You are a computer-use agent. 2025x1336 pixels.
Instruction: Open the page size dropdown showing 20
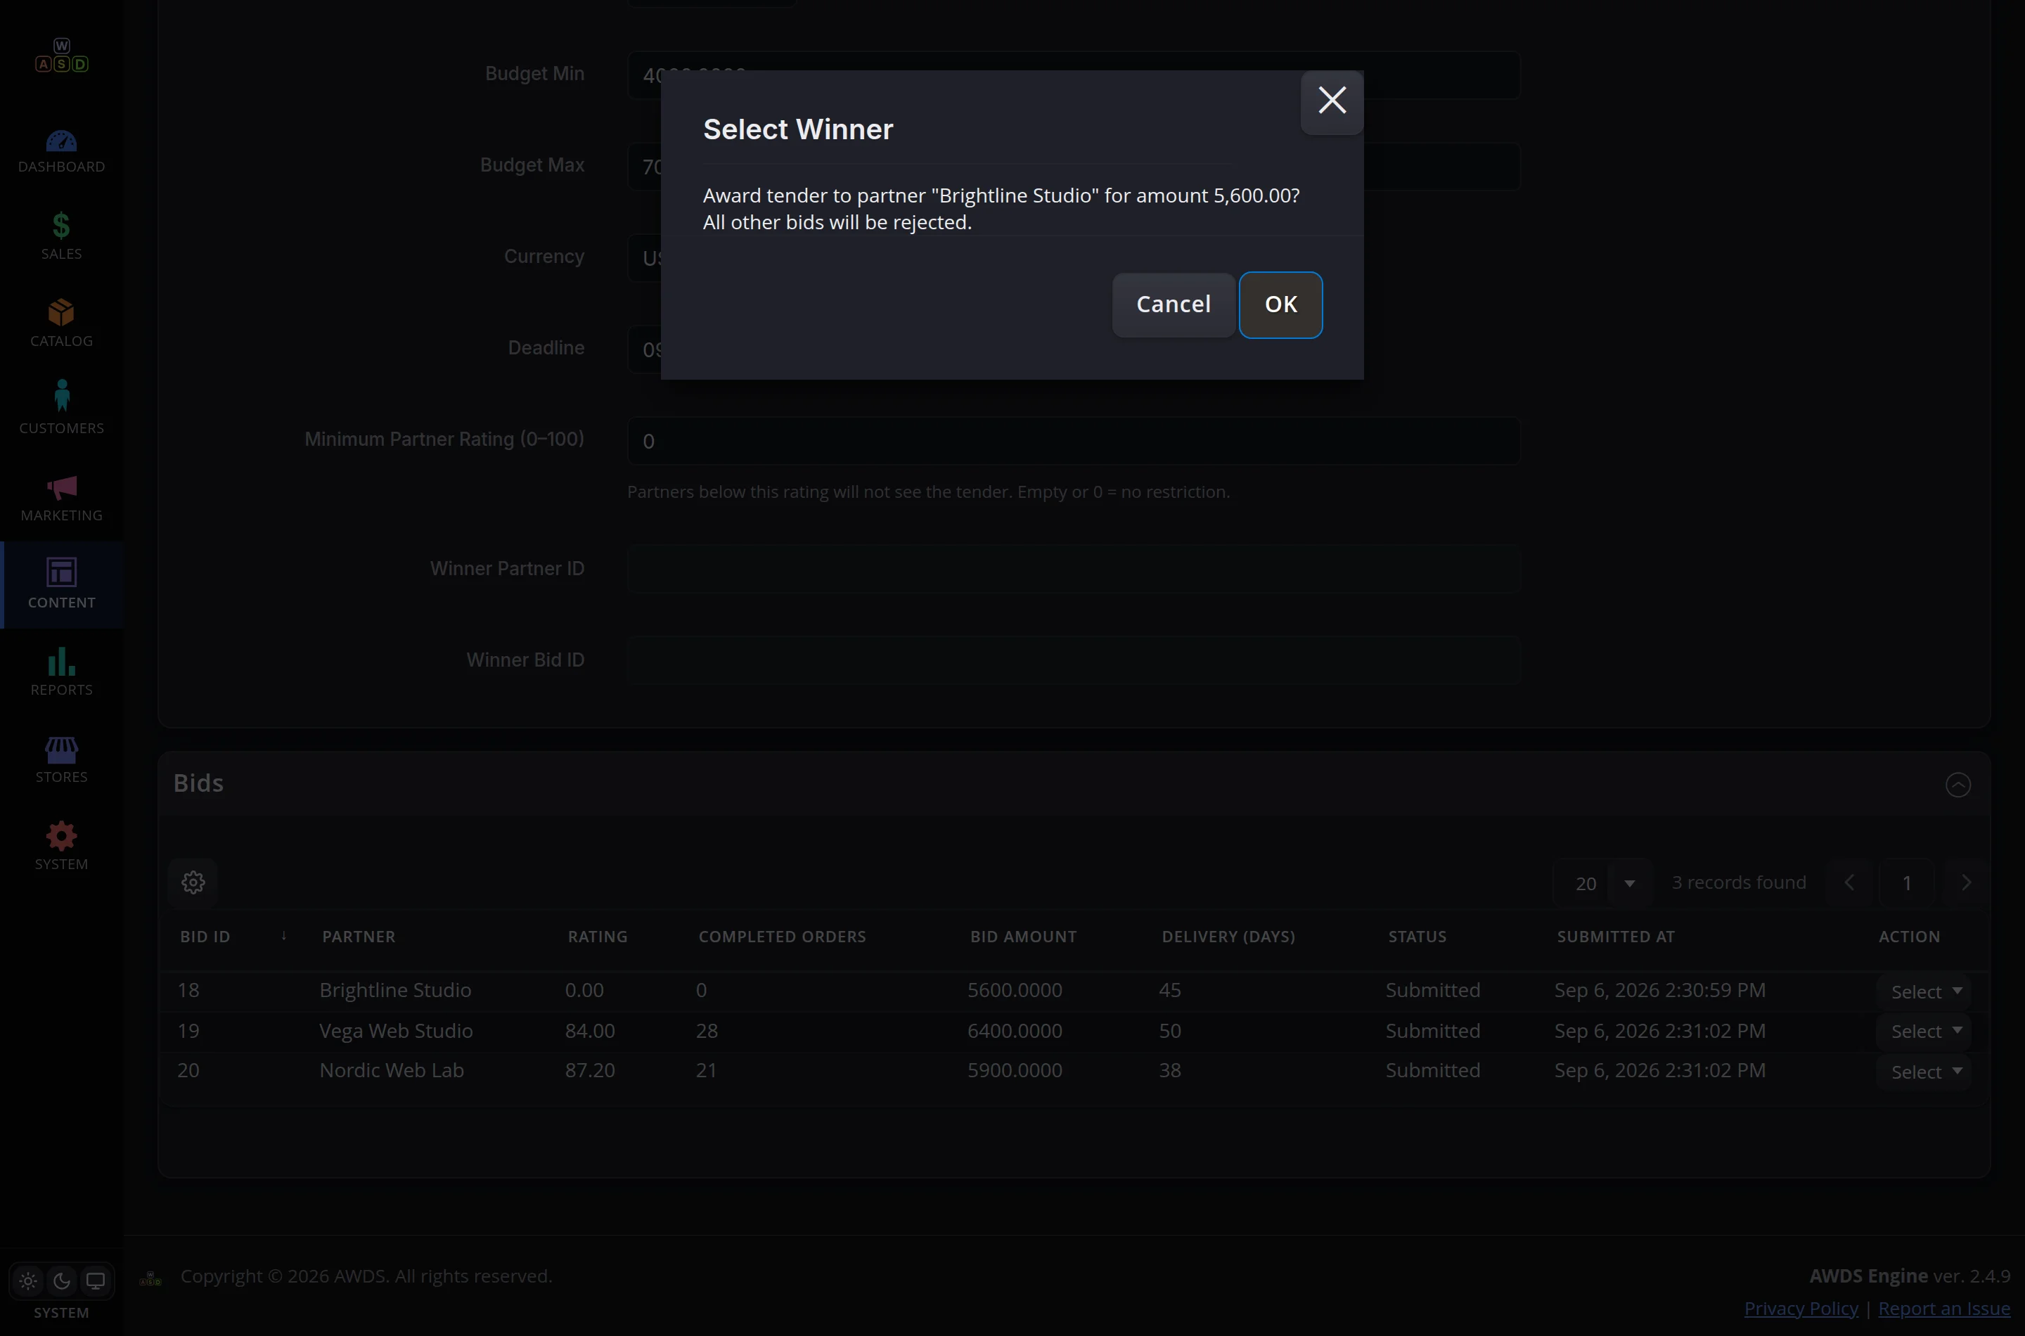point(1602,882)
